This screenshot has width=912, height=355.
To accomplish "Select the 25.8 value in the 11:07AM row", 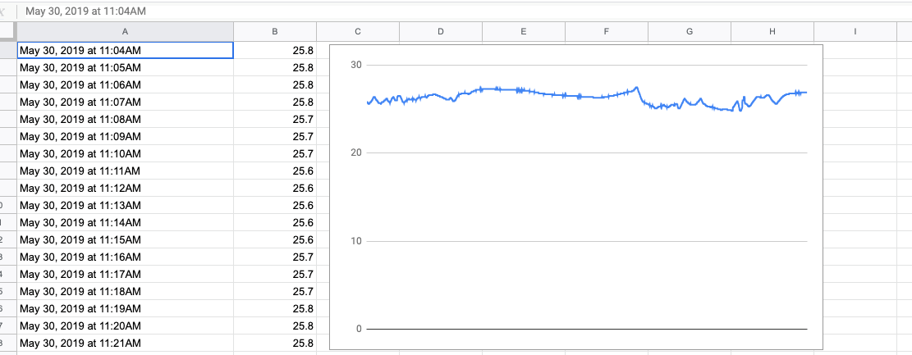I will pos(275,102).
